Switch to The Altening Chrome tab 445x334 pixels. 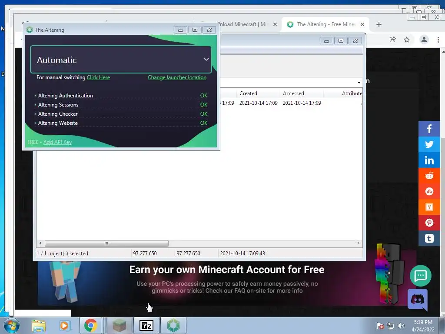click(325, 24)
